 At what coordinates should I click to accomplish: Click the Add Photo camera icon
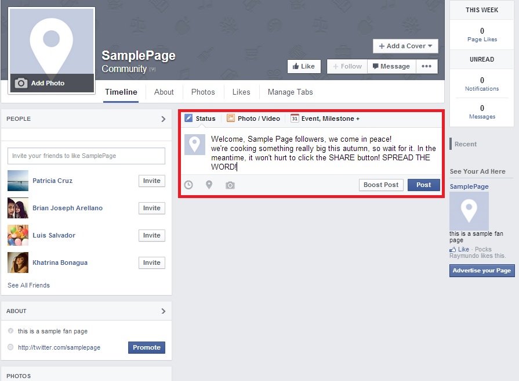(21, 83)
